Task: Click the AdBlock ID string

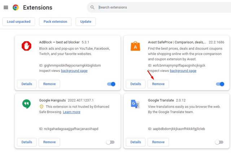Action: click(70, 66)
